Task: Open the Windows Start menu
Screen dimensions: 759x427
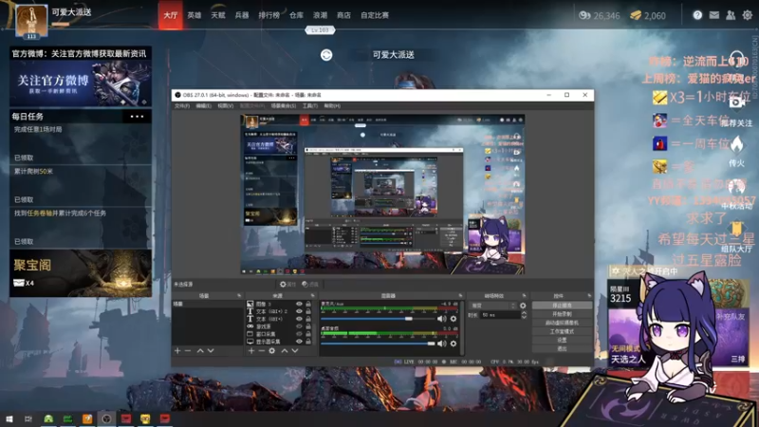Action: pos(9,418)
